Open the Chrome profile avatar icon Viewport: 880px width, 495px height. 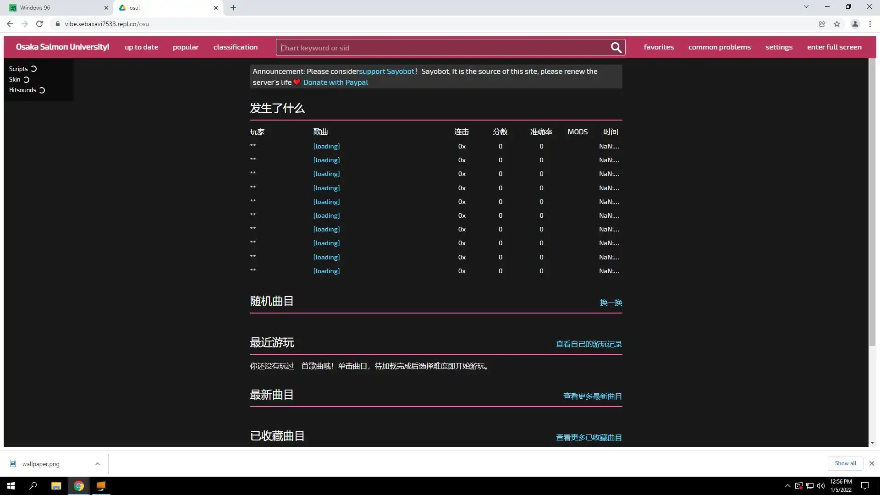pyautogui.click(x=855, y=24)
